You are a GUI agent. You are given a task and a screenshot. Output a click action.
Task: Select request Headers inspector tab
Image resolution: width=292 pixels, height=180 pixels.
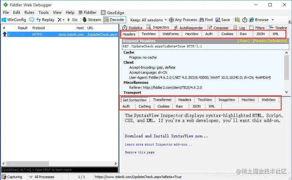(x=129, y=34)
